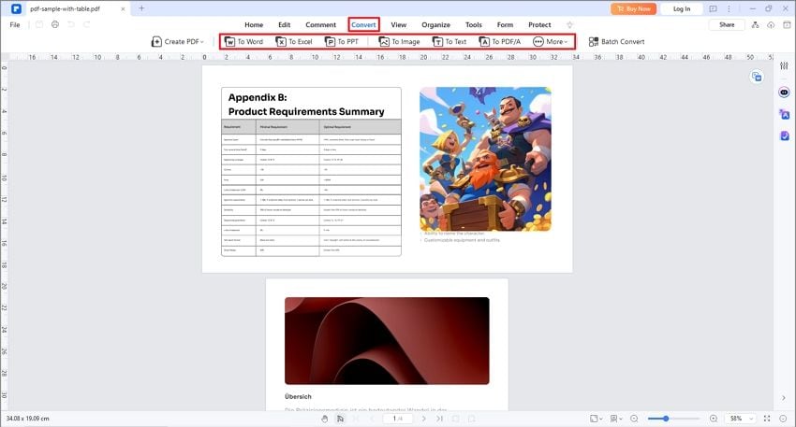Screen dimensions: 796x427
Task: Switch to the Form tab
Action: click(505, 25)
